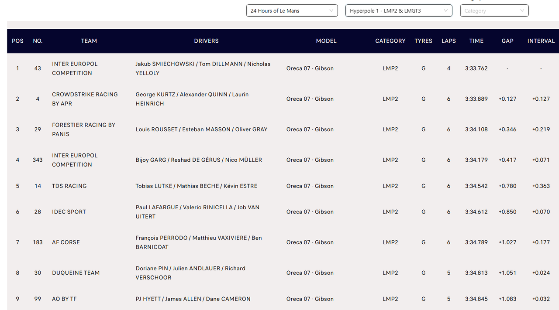Click the interval value +0.219
This screenshot has width=559, height=310.
[541, 129]
